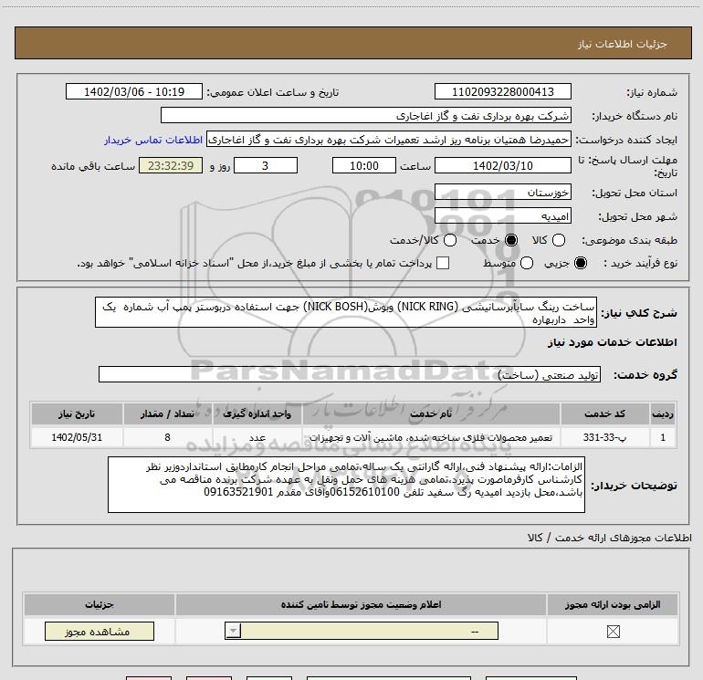Image resolution: width=703 pixels, height=680 pixels.
Task: Select the کالا radio button
Action: point(559,240)
